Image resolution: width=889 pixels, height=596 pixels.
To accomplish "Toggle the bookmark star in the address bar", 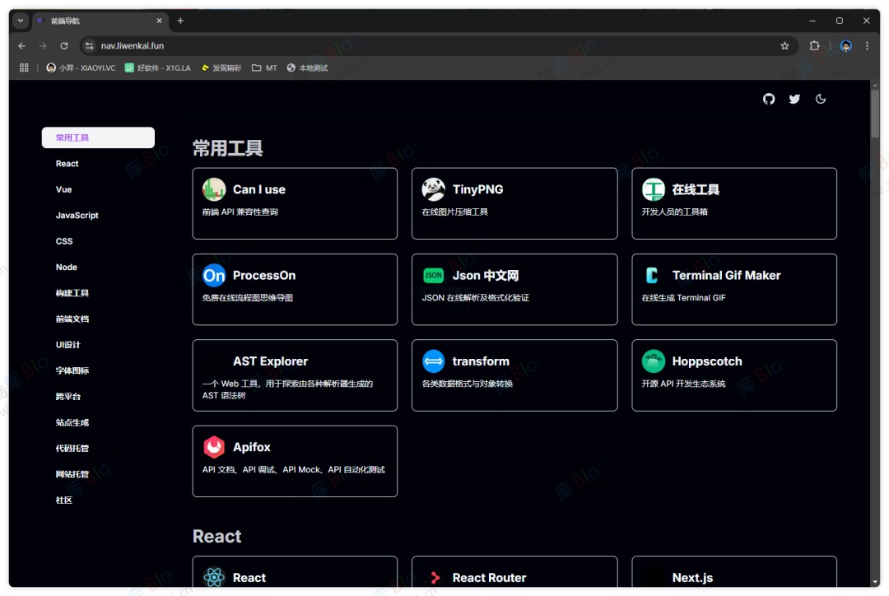I will pos(784,47).
